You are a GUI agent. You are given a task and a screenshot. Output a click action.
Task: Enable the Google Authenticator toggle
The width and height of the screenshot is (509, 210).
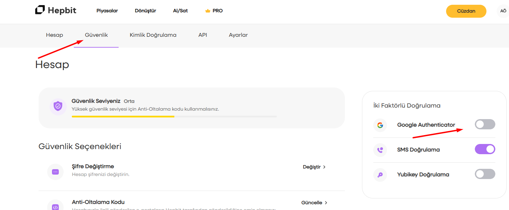tap(485, 125)
